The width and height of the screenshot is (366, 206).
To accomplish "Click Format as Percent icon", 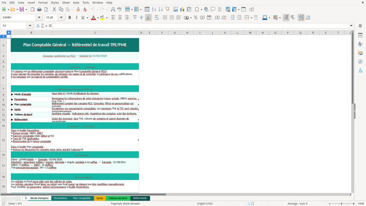I will click(196, 18).
